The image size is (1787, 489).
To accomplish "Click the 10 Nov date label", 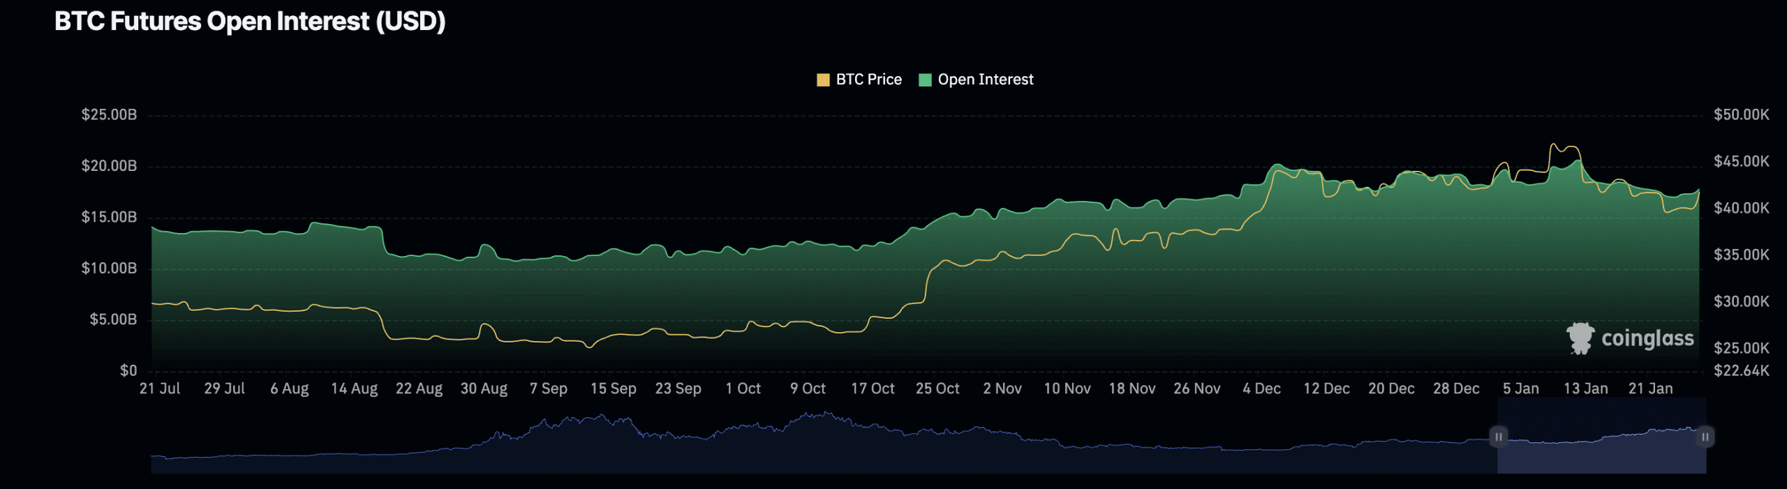I will 1067,389.
